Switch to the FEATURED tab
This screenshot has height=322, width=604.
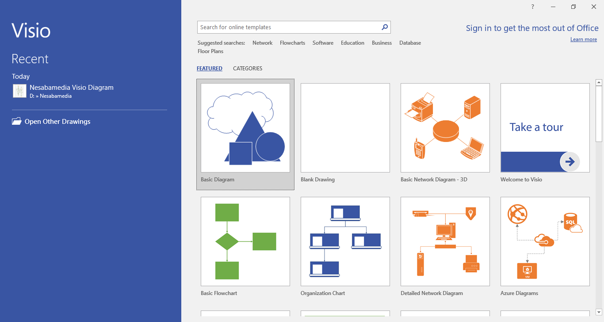point(210,69)
